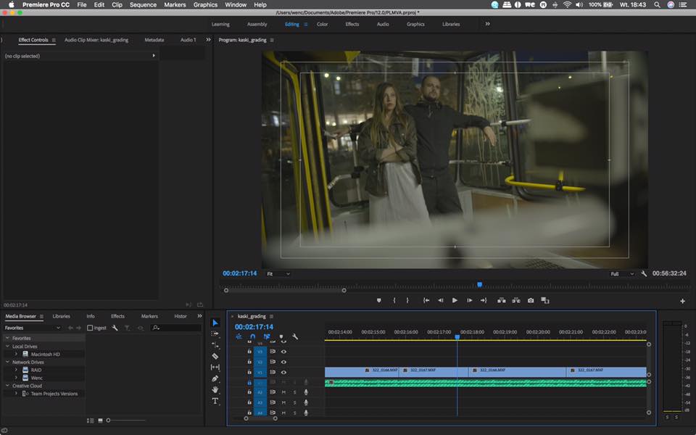The image size is (696, 435).
Task: Expand the Macintosh HD drive
Action: pos(17,354)
